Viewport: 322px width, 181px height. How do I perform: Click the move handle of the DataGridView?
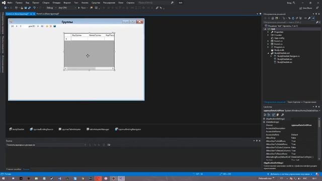(88, 56)
